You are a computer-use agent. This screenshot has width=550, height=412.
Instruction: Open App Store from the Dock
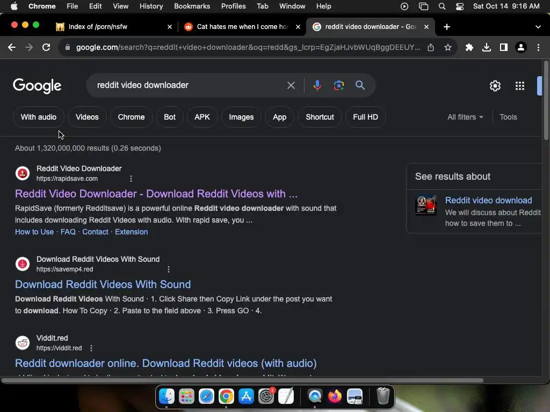pyautogui.click(x=246, y=396)
